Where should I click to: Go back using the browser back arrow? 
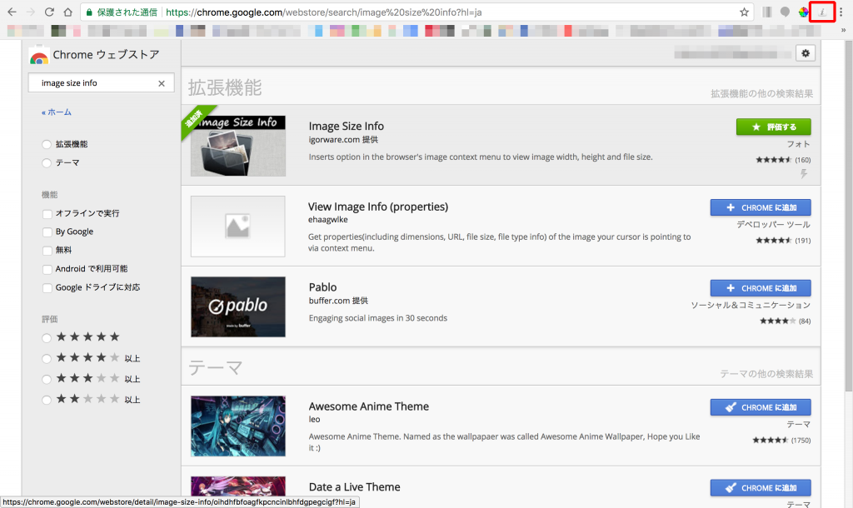12,12
